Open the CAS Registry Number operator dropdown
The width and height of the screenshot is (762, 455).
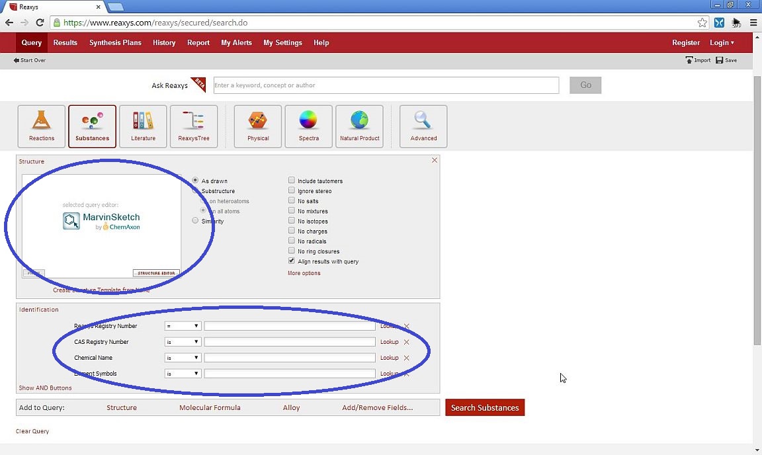click(183, 342)
